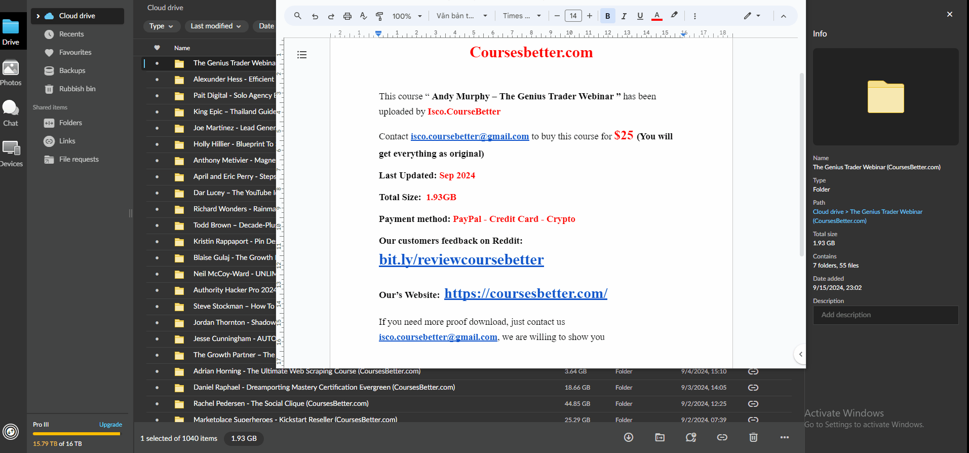Image resolution: width=969 pixels, height=453 pixels.
Task: Click the Upgrade link
Action: click(x=110, y=425)
